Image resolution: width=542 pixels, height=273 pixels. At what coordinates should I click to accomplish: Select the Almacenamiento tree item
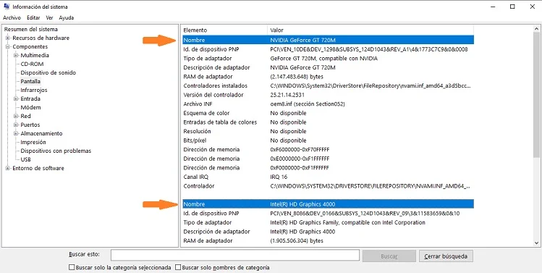pyautogui.click(x=41, y=133)
